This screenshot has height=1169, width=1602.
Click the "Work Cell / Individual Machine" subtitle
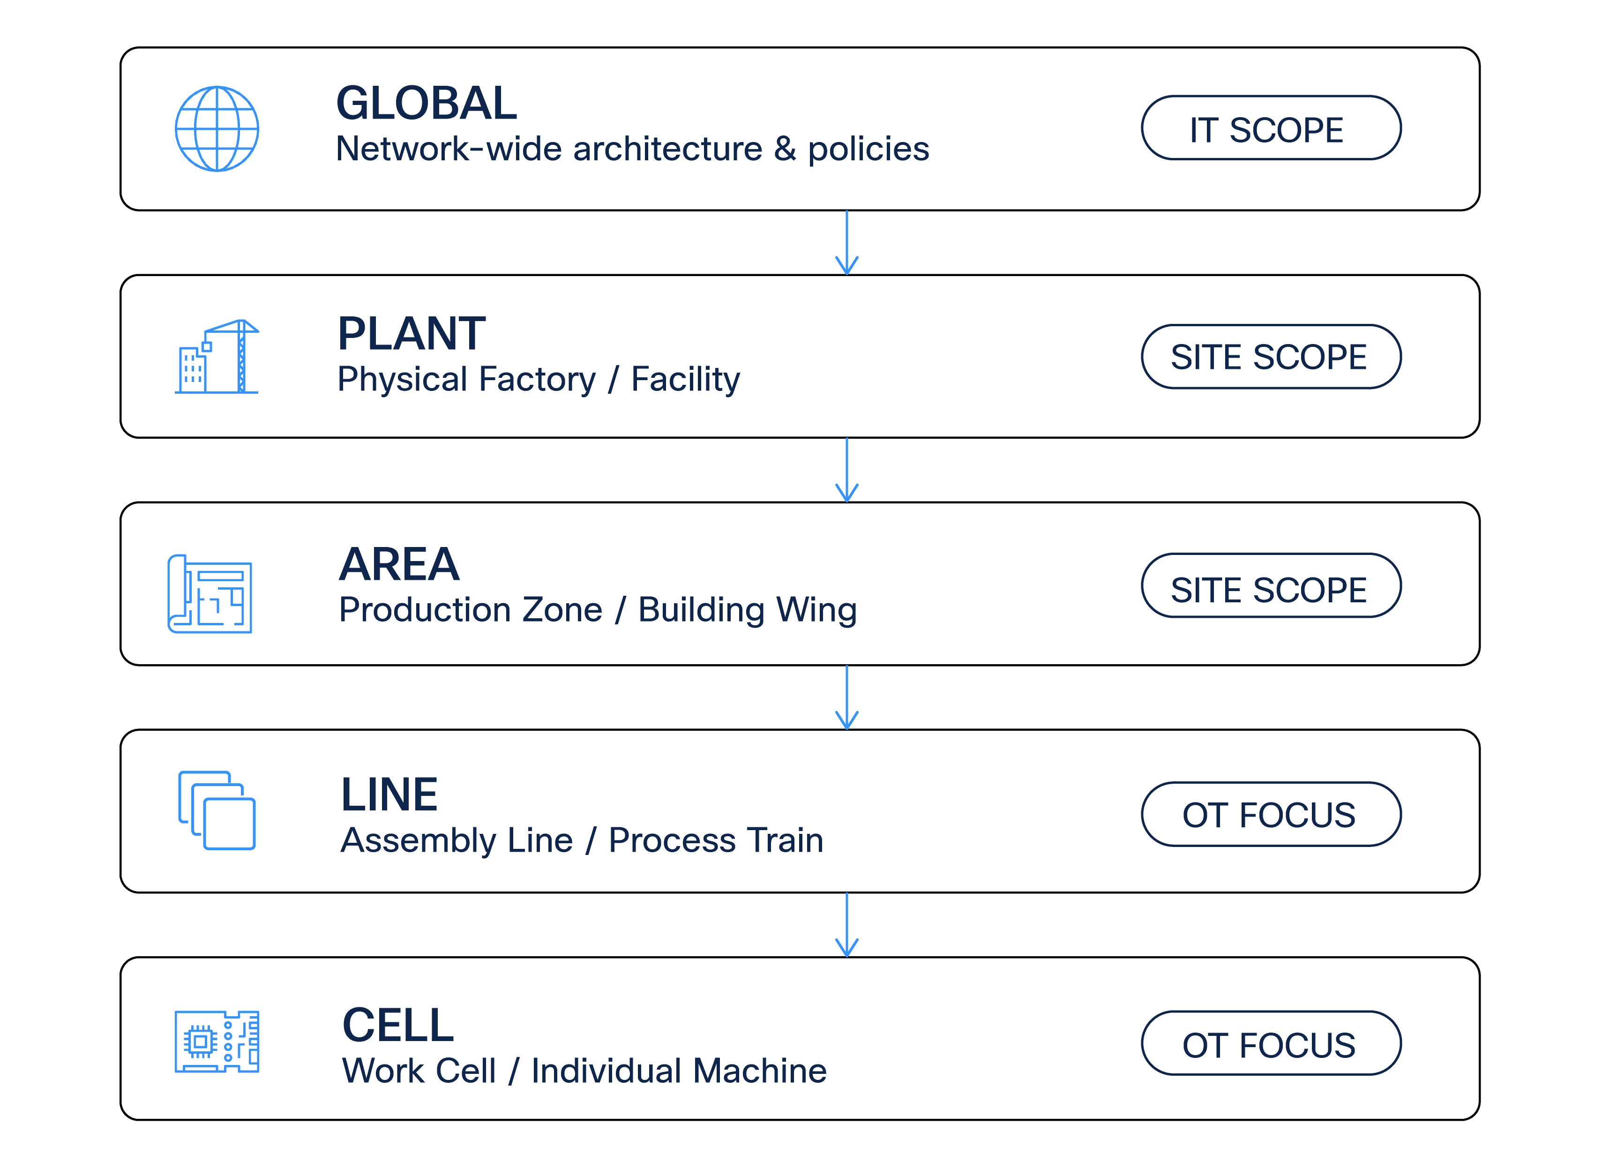pyautogui.click(x=584, y=1071)
